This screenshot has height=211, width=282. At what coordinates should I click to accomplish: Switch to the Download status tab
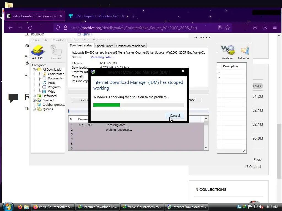pos(81,46)
